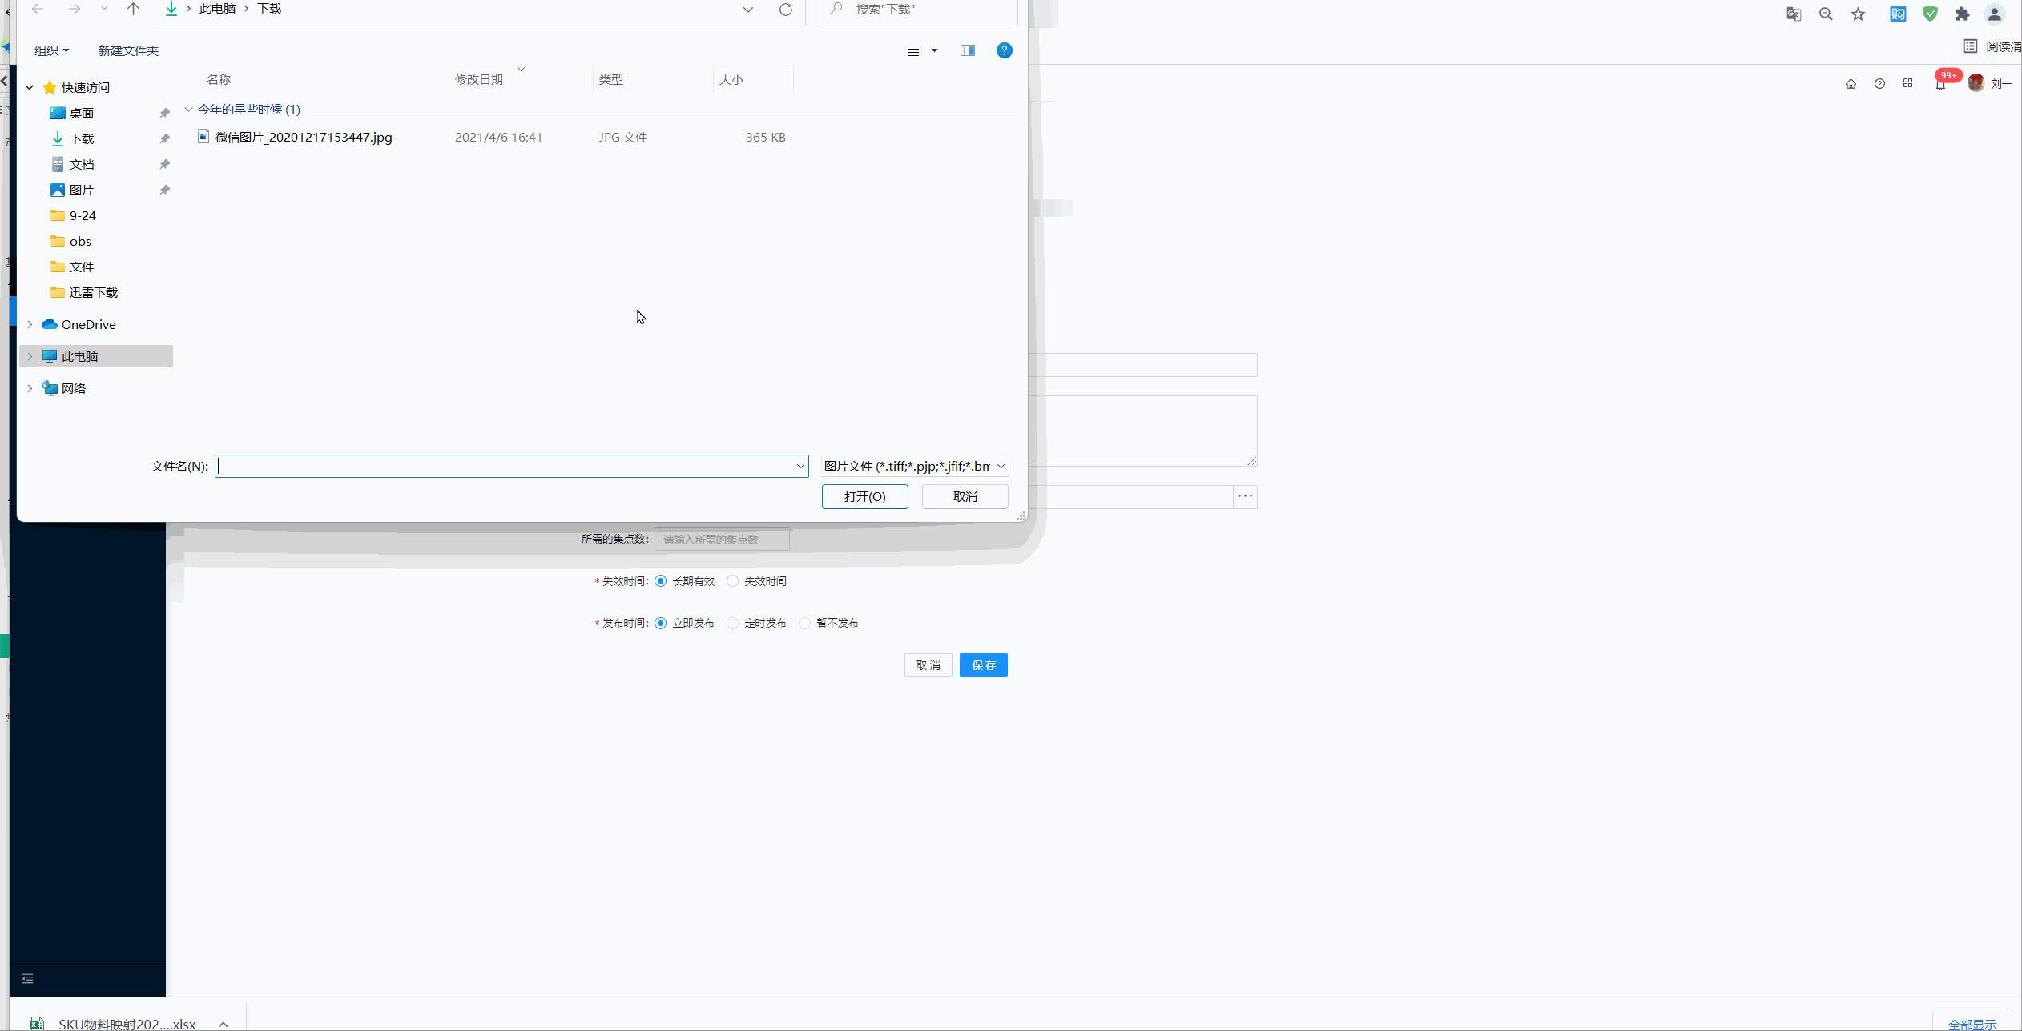Open the obs folder in sidebar
The image size is (2022, 1031).
pyautogui.click(x=80, y=241)
